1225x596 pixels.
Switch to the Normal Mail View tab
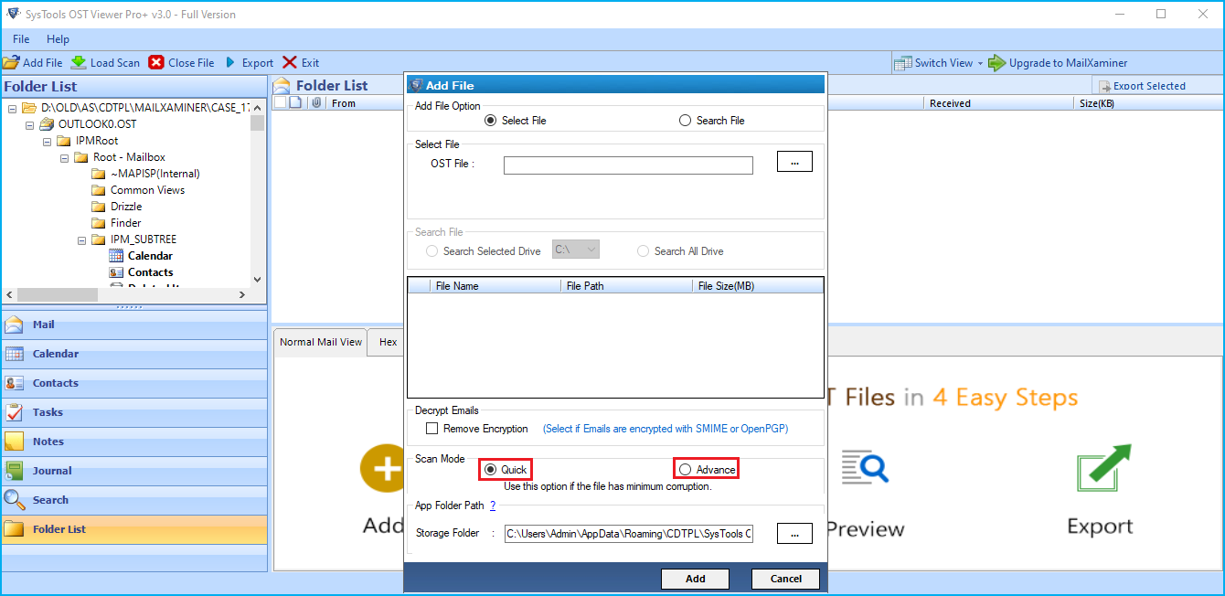pyautogui.click(x=321, y=342)
